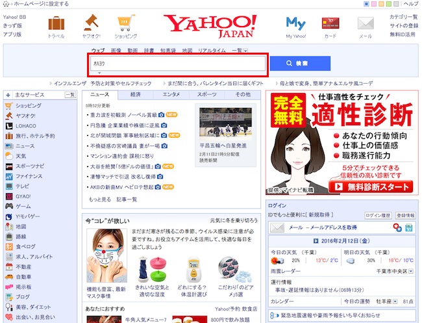Open the メールアドレスを取得 link
Viewport: 422px width, 323px height.
tap(334, 227)
